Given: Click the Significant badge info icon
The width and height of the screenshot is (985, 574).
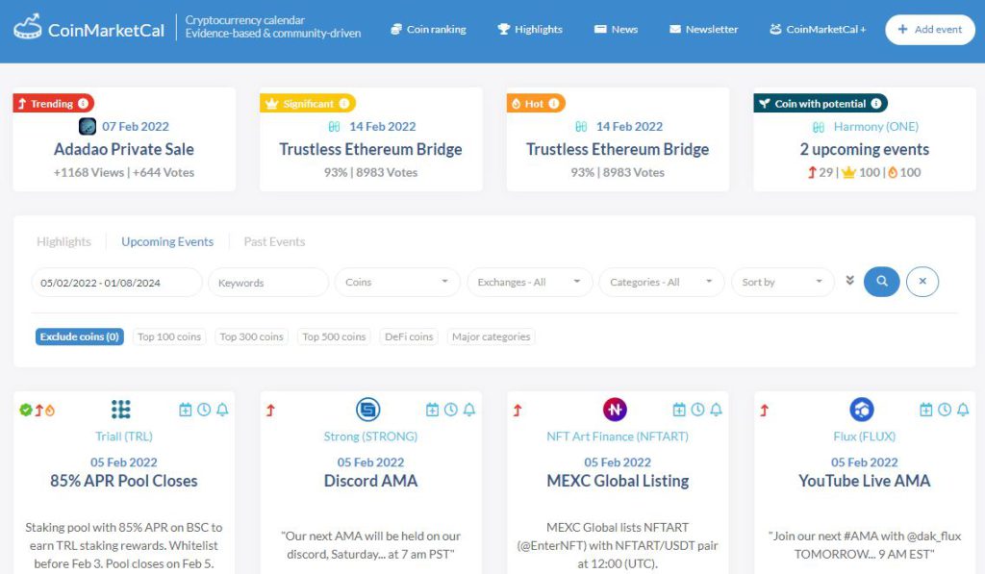Looking at the screenshot, I should tap(344, 104).
